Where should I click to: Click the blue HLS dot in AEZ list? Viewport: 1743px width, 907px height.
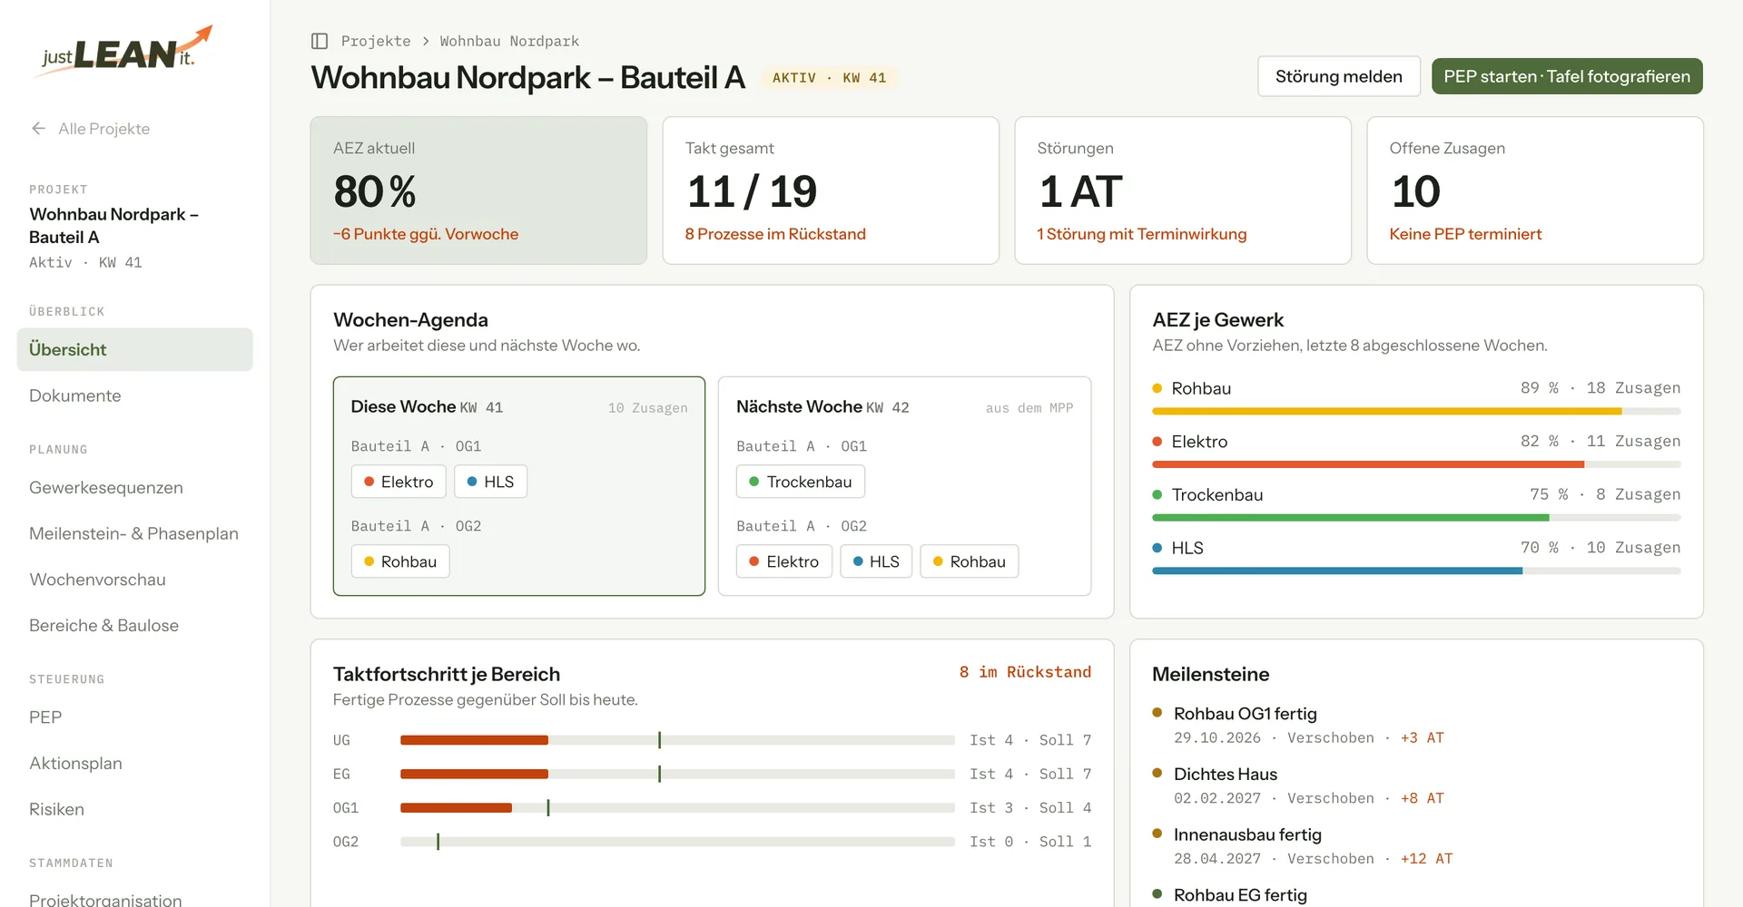(x=1157, y=548)
